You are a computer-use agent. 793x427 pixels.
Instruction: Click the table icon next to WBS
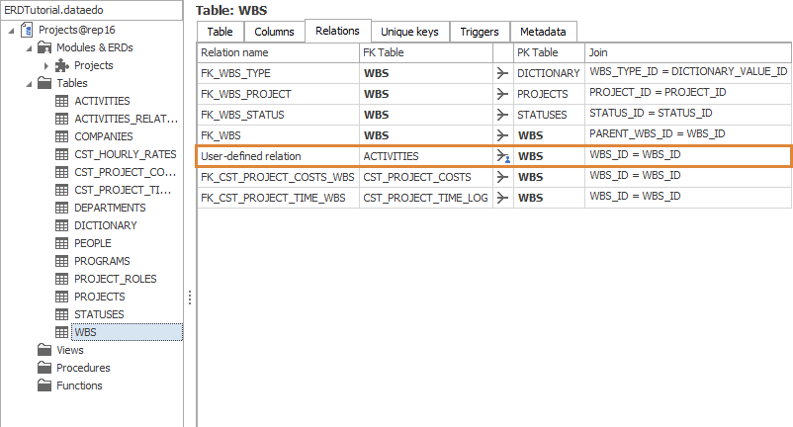click(62, 332)
